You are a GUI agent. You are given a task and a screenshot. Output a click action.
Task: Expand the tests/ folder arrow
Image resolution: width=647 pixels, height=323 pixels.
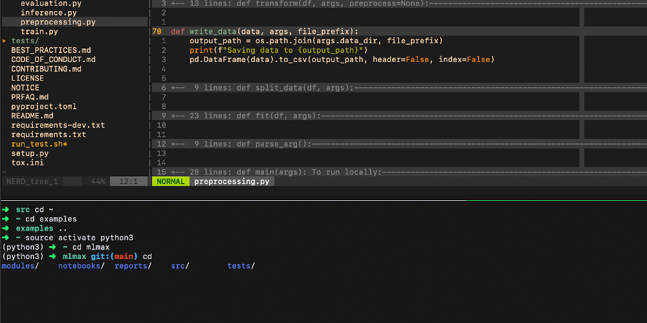point(4,41)
